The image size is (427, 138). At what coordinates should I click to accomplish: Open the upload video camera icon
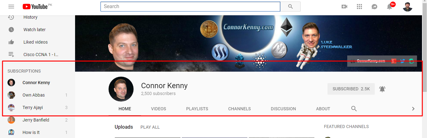(x=344, y=7)
